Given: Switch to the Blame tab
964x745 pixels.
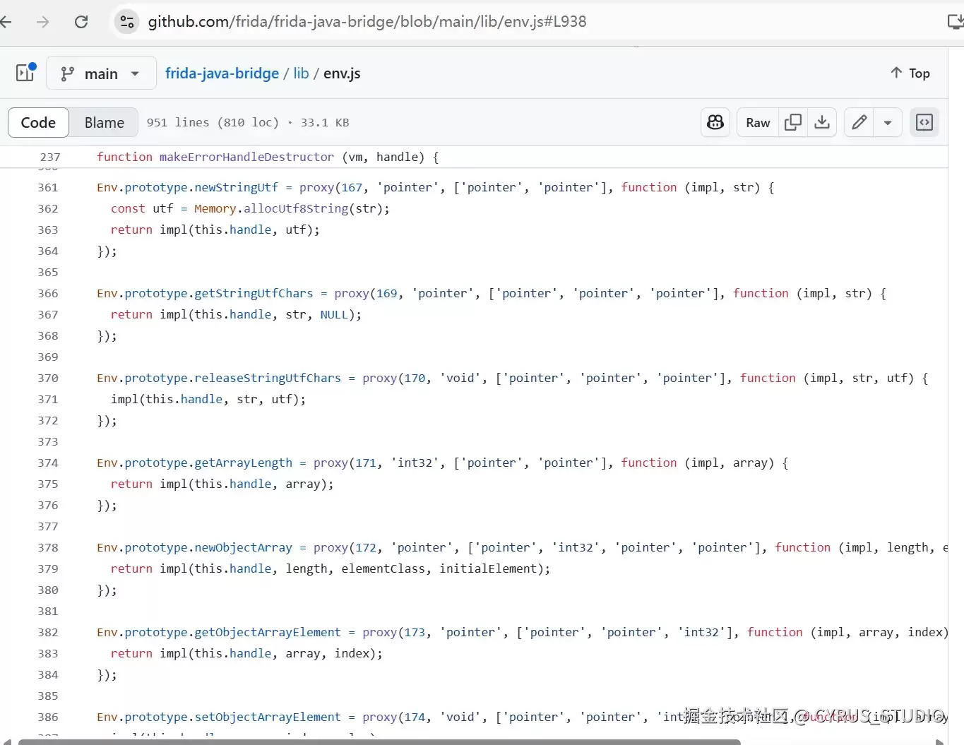Looking at the screenshot, I should (x=105, y=122).
